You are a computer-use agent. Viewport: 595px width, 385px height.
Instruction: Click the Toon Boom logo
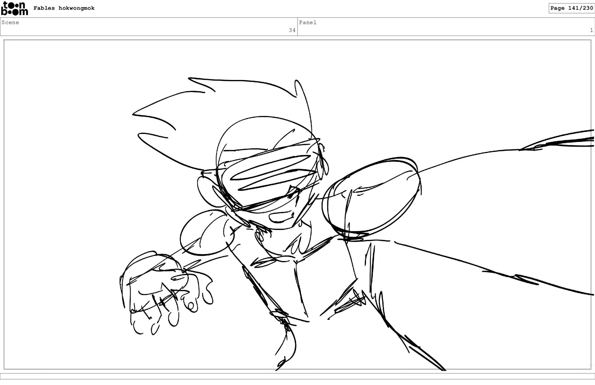(x=14, y=8)
